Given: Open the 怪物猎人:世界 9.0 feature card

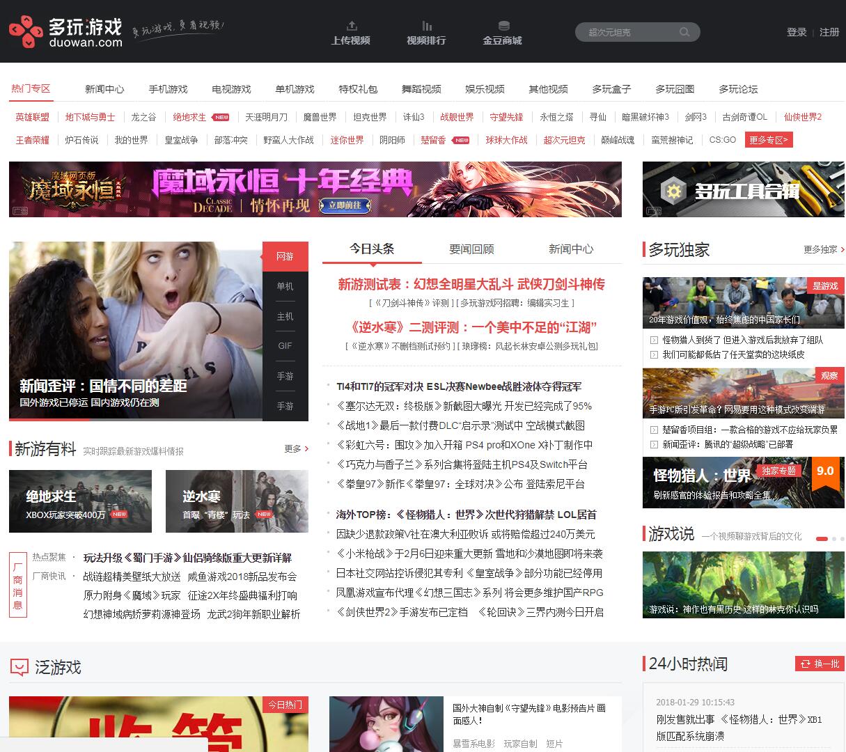Looking at the screenshot, I should point(744,482).
